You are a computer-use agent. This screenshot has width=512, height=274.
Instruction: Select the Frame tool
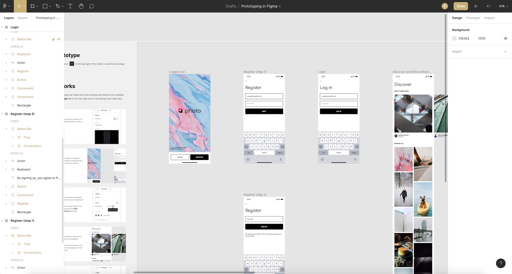coord(33,6)
